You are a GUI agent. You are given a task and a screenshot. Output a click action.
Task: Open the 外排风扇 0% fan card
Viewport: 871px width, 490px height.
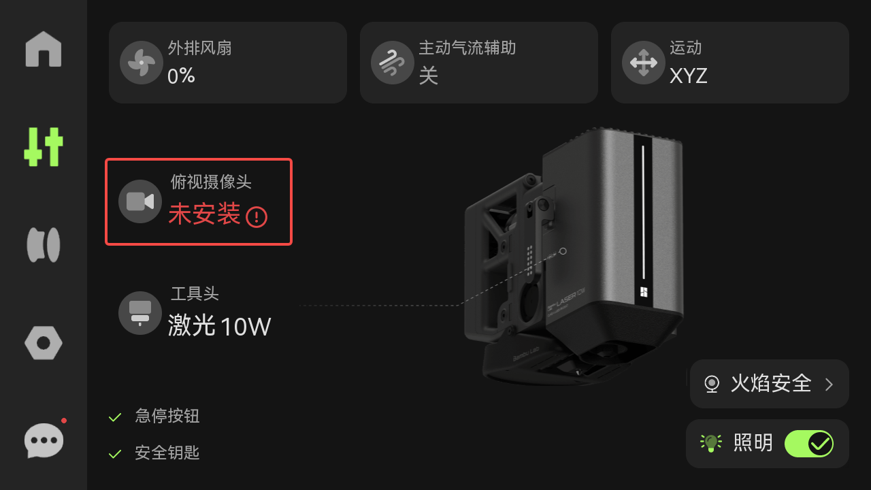tap(228, 63)
